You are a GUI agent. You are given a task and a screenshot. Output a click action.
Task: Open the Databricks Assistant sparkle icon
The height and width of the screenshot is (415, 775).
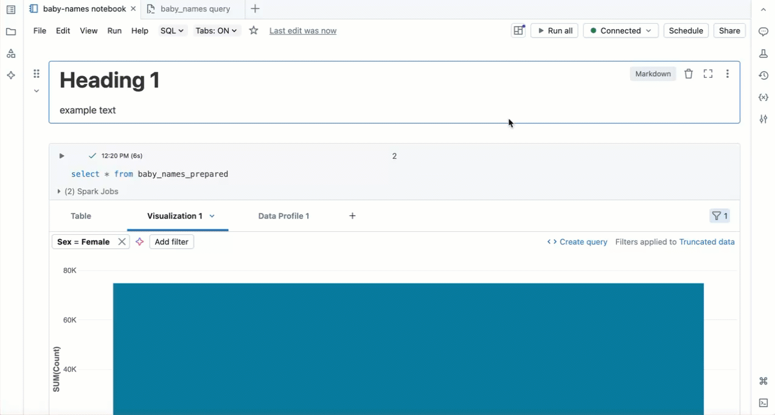[x=11, y=75]
